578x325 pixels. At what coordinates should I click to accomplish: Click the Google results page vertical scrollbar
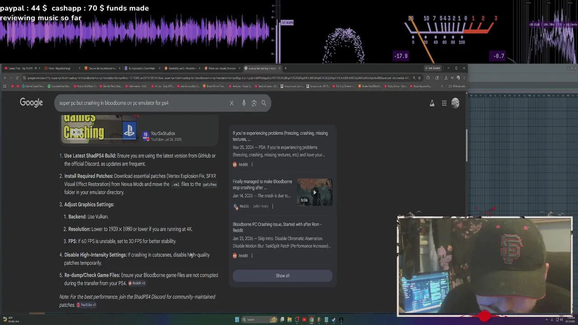pos(467,145)
